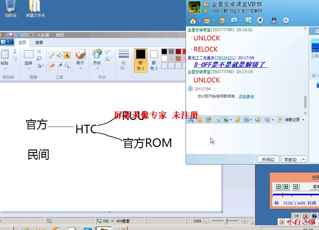This screenshot has width=319, height=230.
Task: Open the send options arrow beside 发送(S)
Action: coord(303,159)
